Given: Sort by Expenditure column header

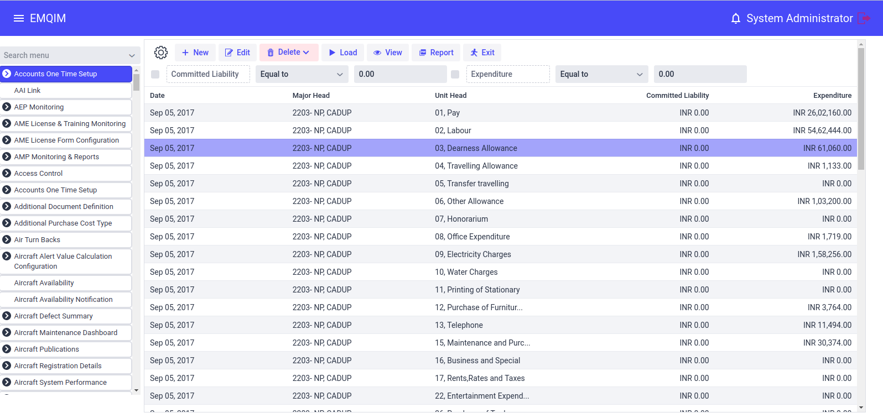Looking at the screenshot, I should coord(832,95).
